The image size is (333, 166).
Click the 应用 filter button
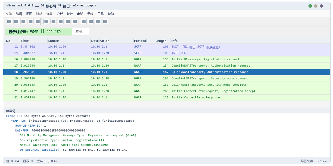click(x=81, y=32)
